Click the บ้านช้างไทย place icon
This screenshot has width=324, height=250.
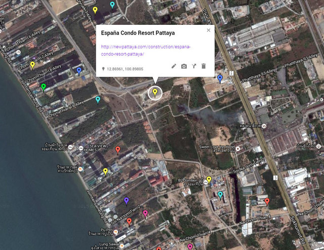pyautogui.click(x=319, y=147)
